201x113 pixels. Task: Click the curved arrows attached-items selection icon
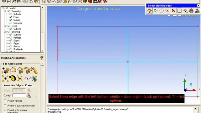click(185, 11)
